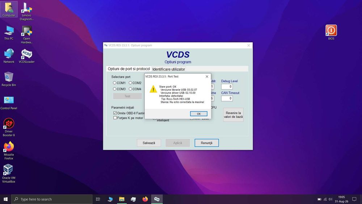Select the Recycle Bin icon
The image size is (362, 204).
[9, 79]
